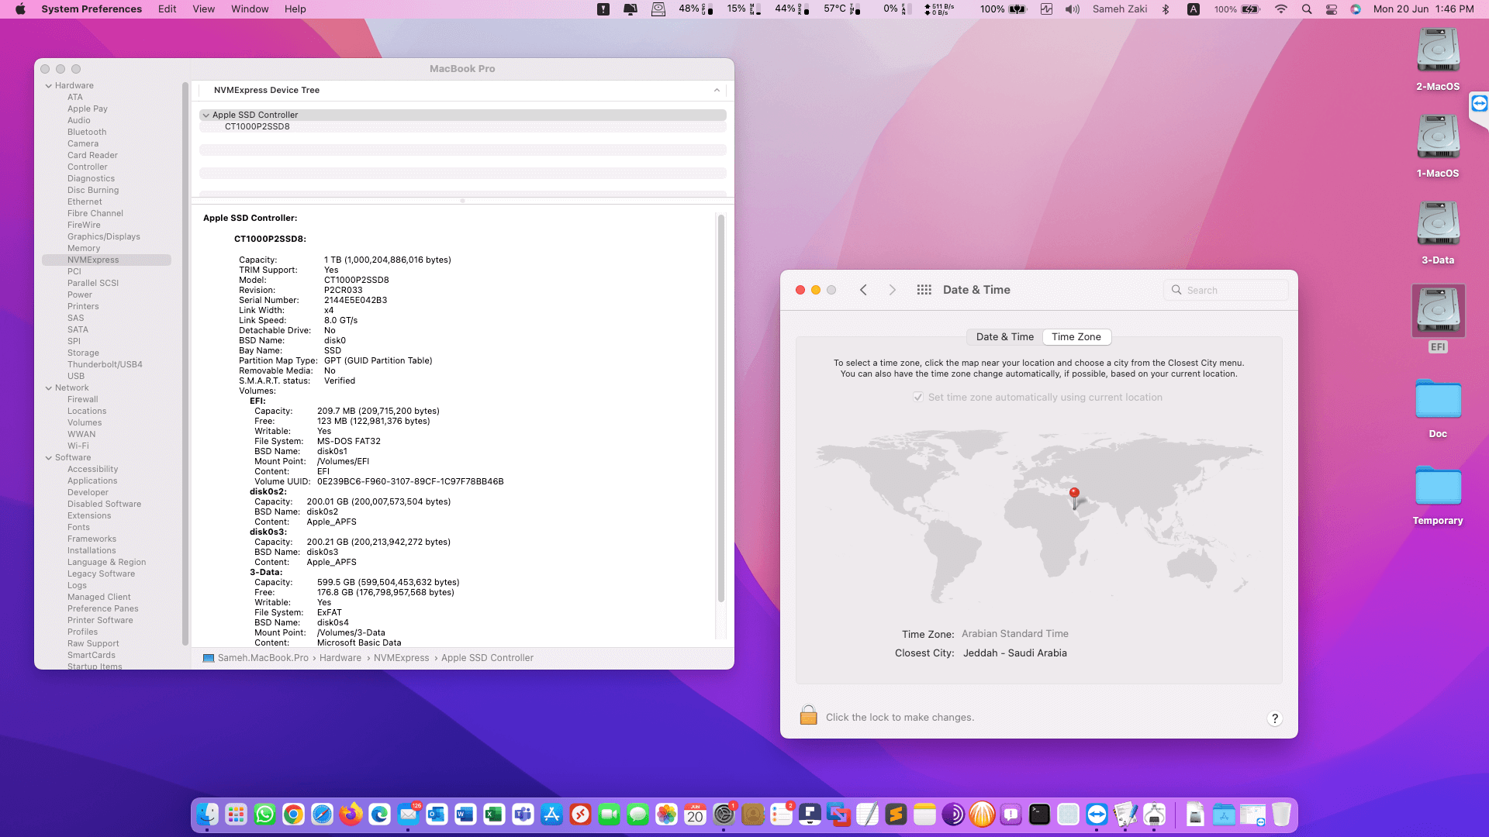The height and width of the screenshot is (837, 1489).
Task: Click the Wi-Fi status icon
Action: tap(1281, 9)
